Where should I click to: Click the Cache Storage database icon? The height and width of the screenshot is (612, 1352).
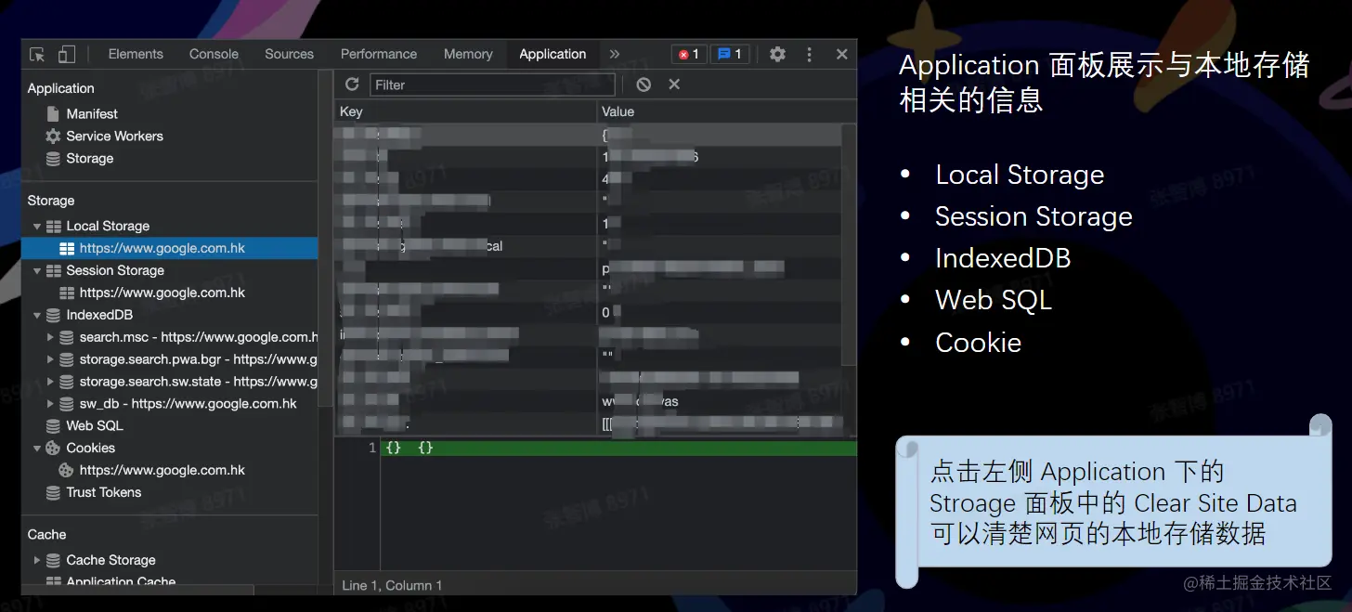(53, 560)
